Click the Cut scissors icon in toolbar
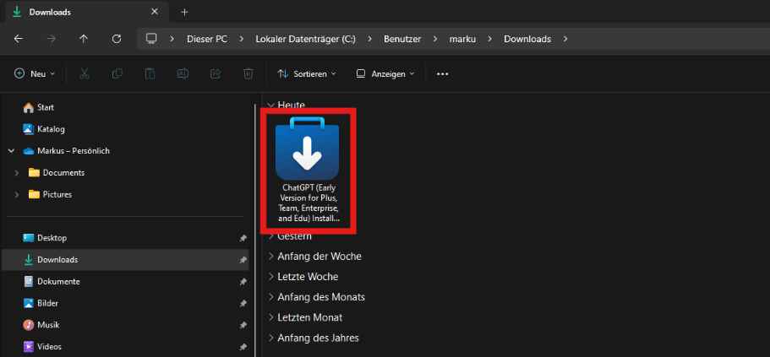This screenshot has width=770, height=357. [x=85, y=74]
